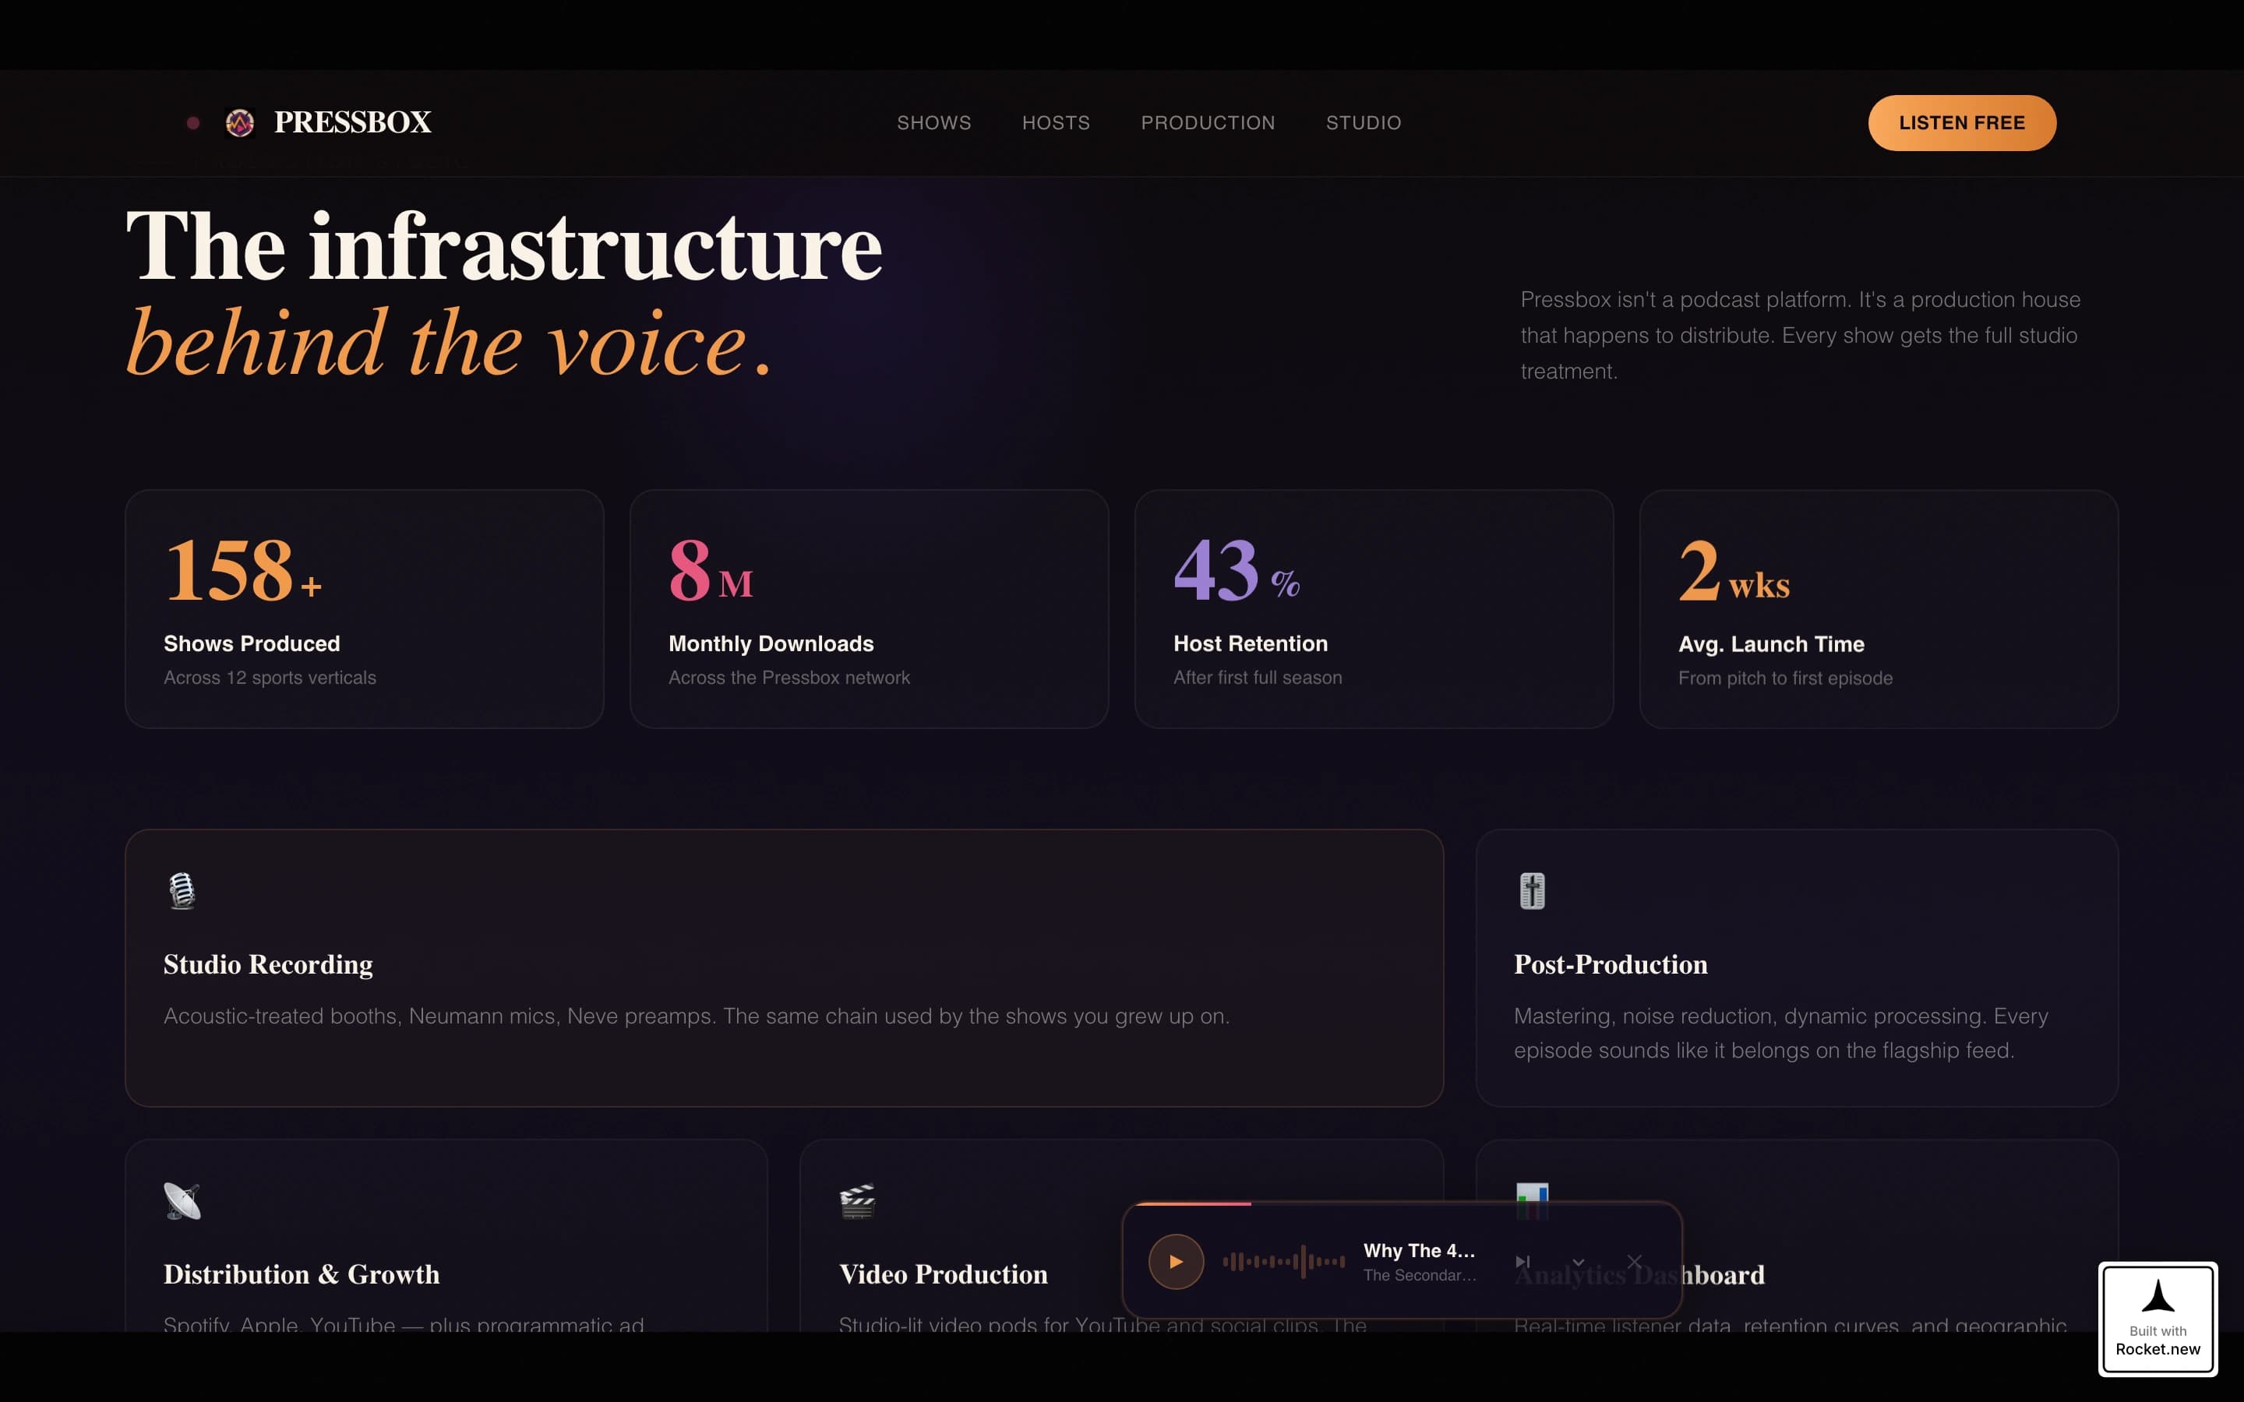Click the 'Video Production' card heading
The image size is (2244, 1402).
[943, 1273]
